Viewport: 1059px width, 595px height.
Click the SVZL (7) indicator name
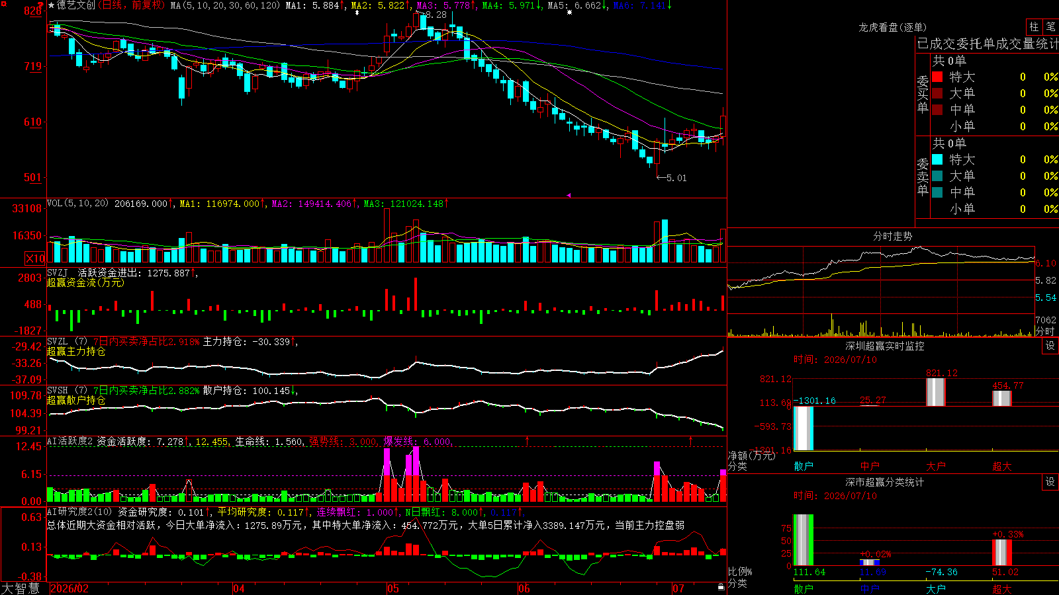coord(68,342)
